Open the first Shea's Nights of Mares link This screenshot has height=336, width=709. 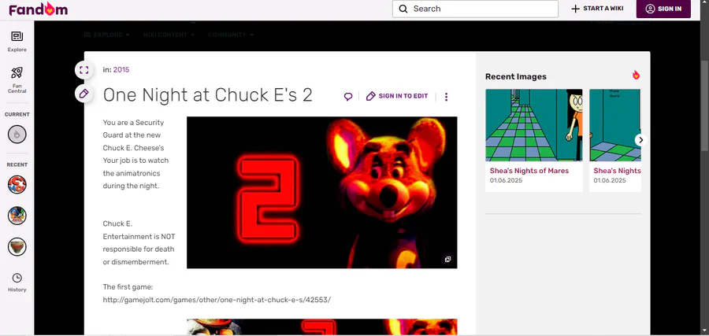529,171
